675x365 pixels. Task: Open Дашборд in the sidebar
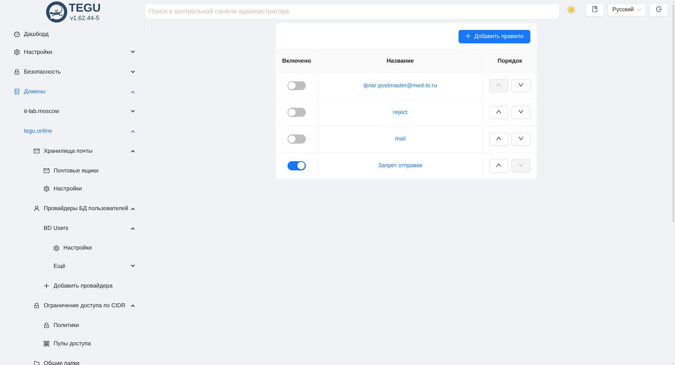36,34
